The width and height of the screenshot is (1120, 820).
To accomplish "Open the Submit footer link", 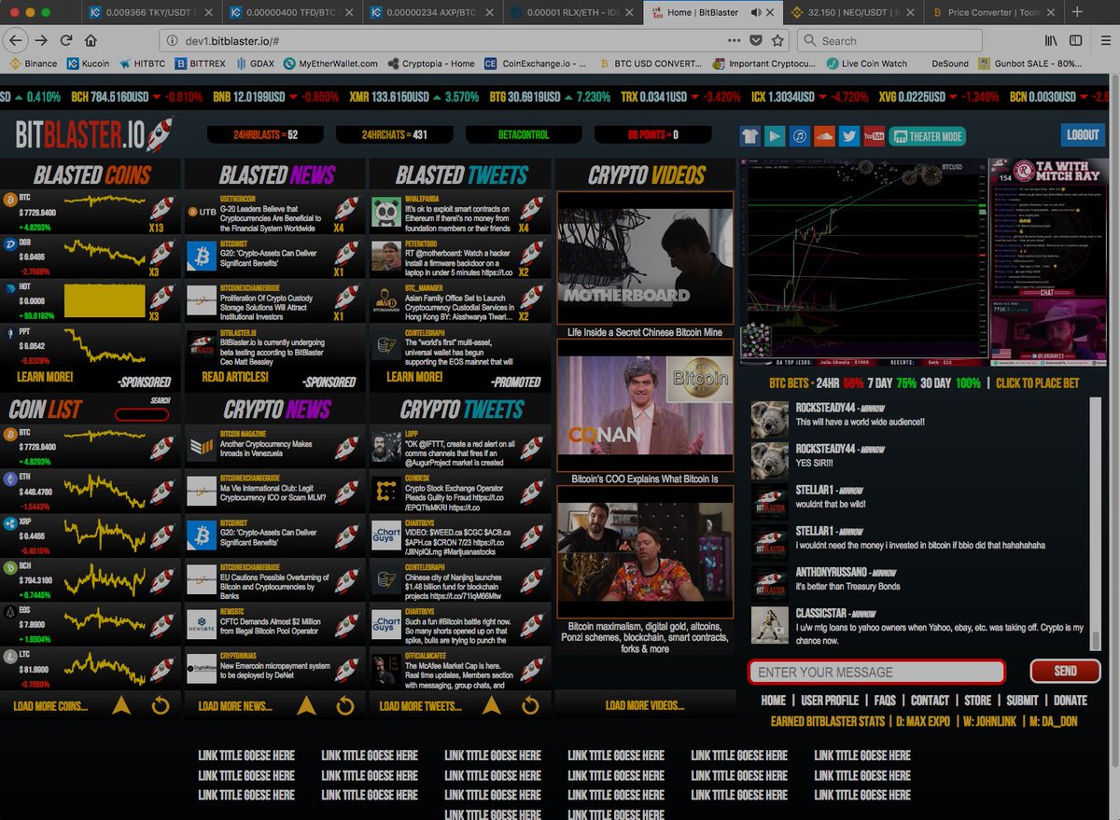I will [x=1022, y=701].
